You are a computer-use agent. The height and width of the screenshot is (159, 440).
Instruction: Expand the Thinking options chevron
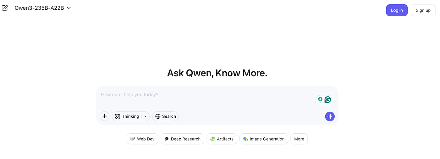pyautogui.click(x=146, y=116)
